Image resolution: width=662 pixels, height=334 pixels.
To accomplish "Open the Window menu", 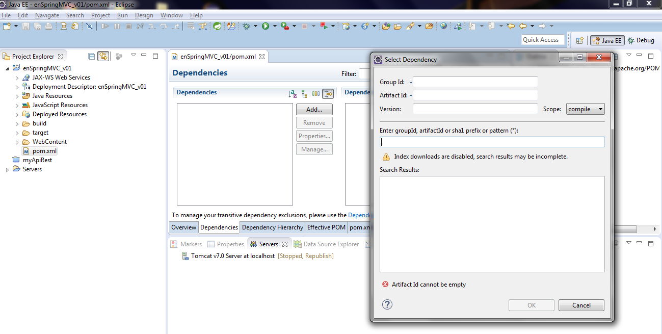I will click(x=172, y=15).
